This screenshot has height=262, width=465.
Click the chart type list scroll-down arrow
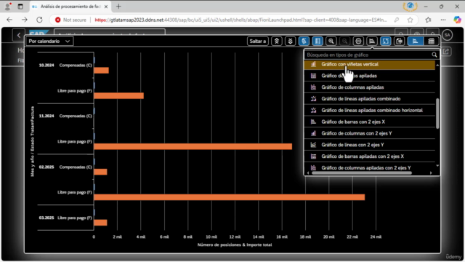(x=437, y=166)
